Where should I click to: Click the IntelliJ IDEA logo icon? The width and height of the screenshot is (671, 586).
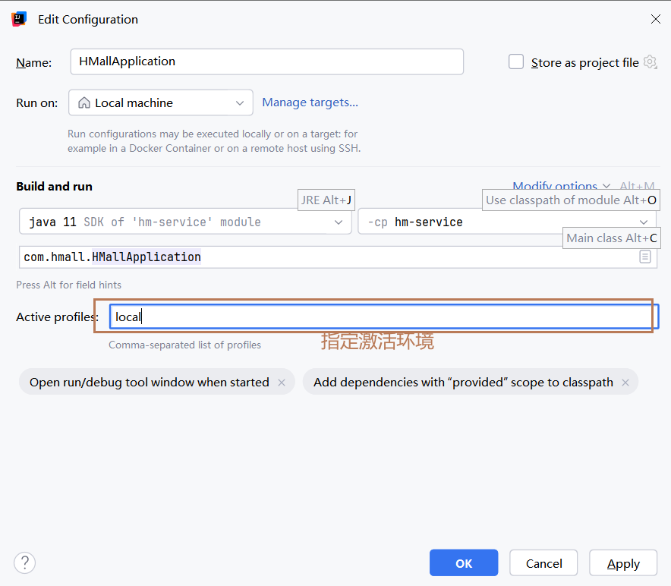pos(20,20)
